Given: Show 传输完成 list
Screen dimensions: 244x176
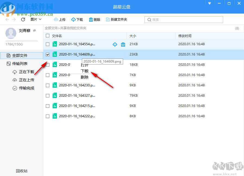Looking at the screenshot, I should point(23,88).
